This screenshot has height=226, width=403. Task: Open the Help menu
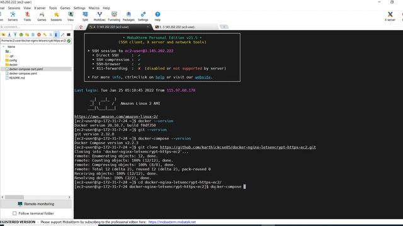106,8
